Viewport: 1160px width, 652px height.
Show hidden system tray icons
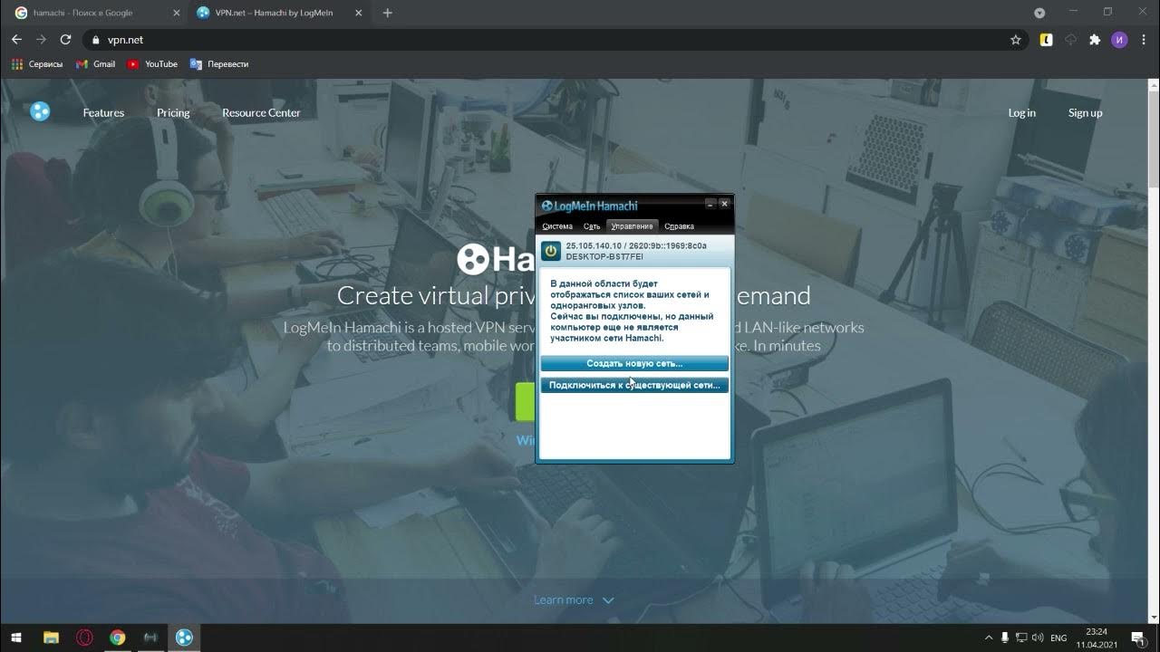tap(989, 638)
